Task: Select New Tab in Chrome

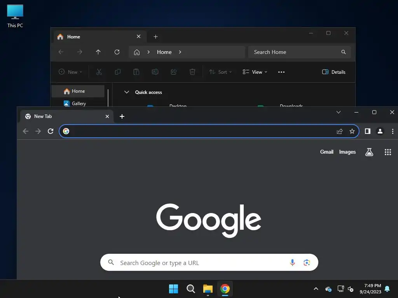Action: [67, 116]
